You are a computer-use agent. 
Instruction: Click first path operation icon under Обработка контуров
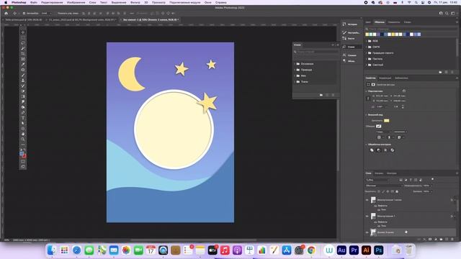coord(372,150)
